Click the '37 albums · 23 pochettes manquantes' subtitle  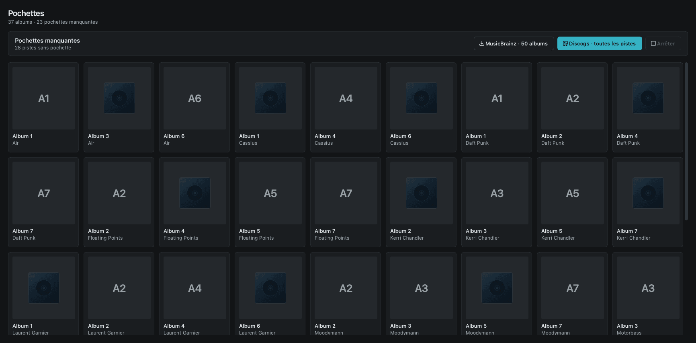[x=53, y=22]
